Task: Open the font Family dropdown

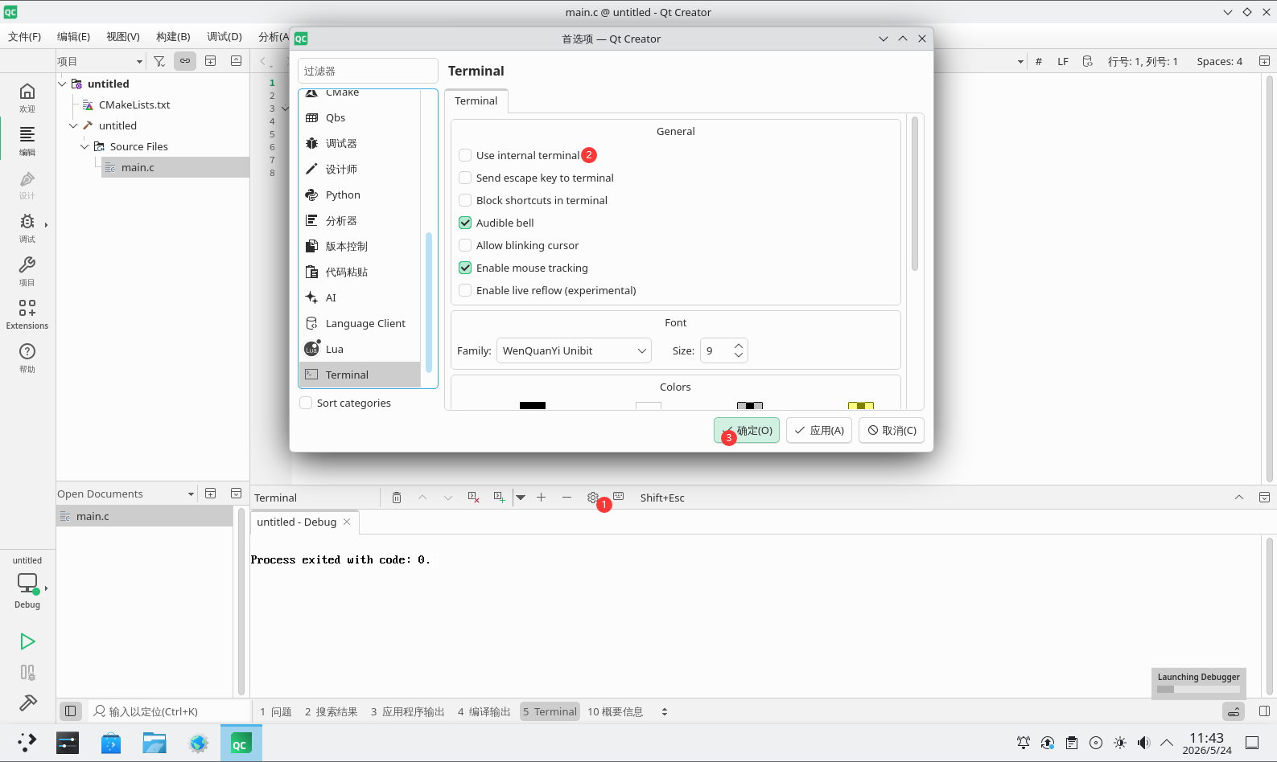Action: (x=574, y=350)
